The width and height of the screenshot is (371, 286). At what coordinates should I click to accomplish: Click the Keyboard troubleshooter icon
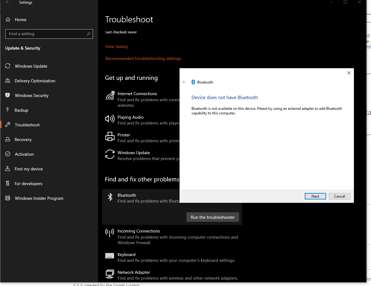tap(110, 255)
